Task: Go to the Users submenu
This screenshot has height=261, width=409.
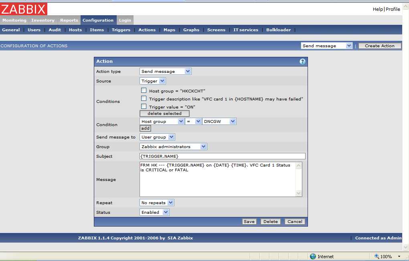Action: click(34, 30)
